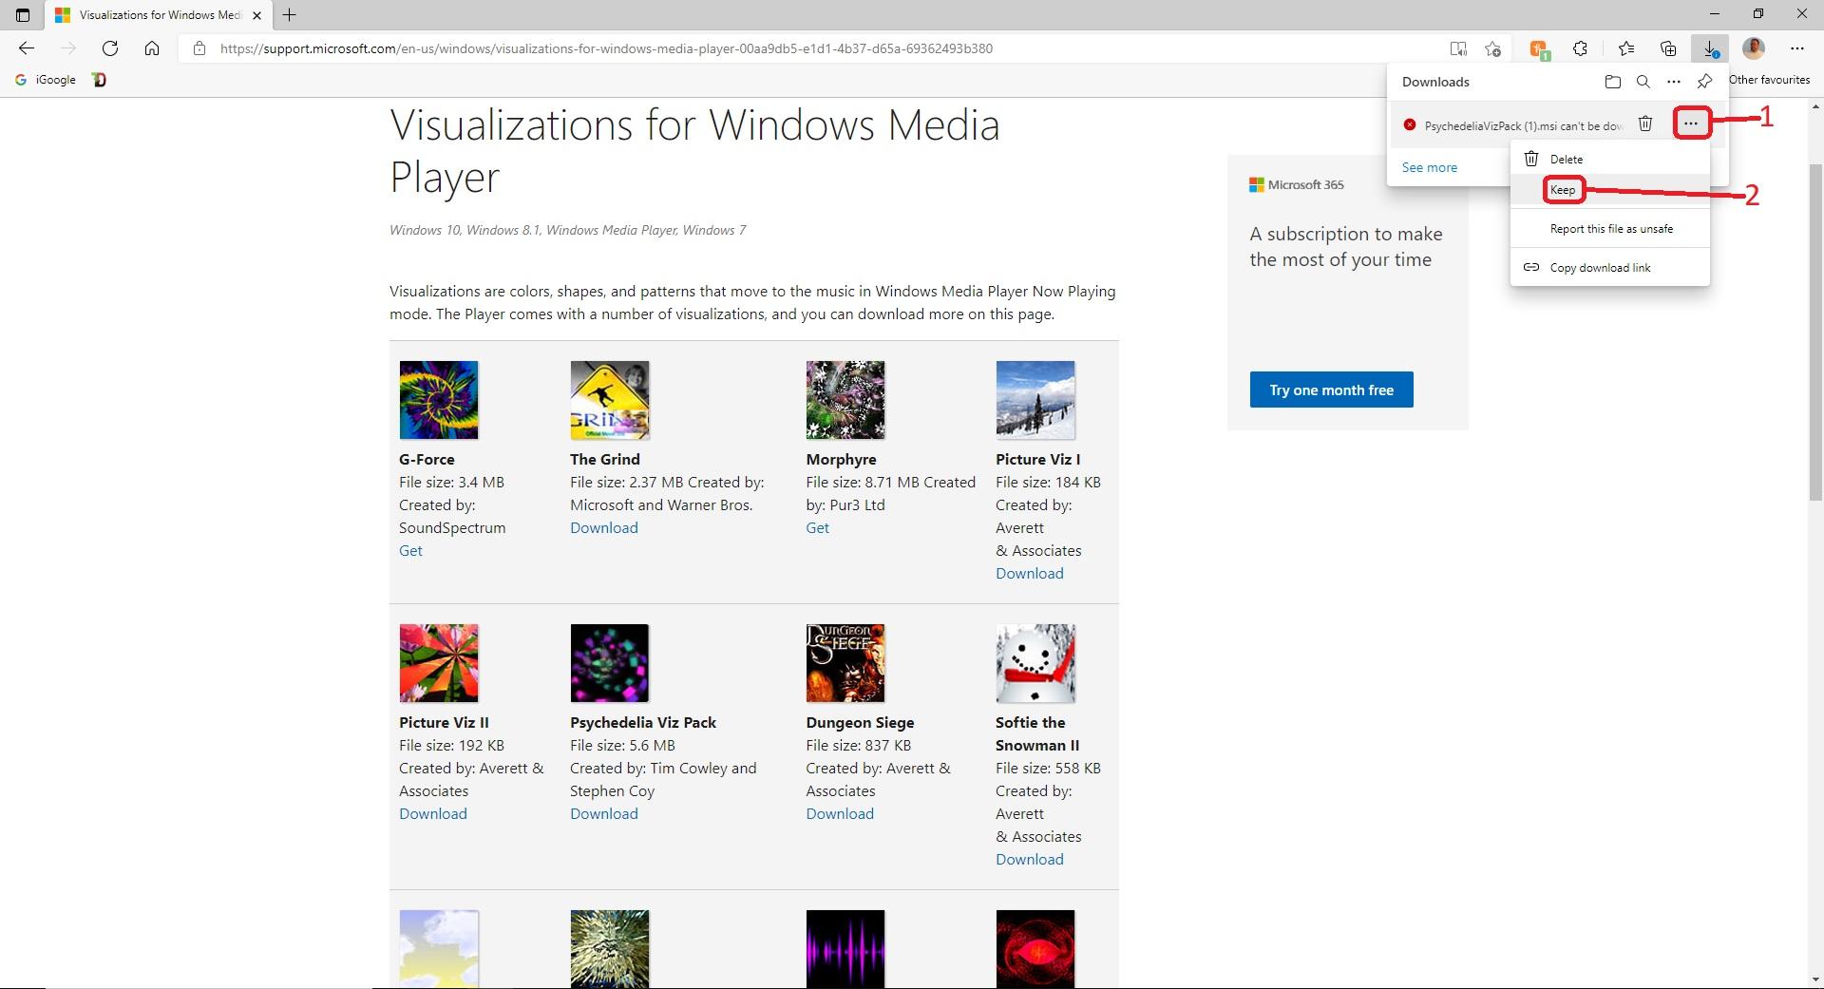1824x989 pixels.
Task: Click the red eye thumbnail at bottom
Action: pos(1035,949)
